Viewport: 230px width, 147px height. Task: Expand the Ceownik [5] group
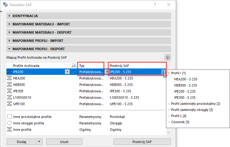click(169, 122)
